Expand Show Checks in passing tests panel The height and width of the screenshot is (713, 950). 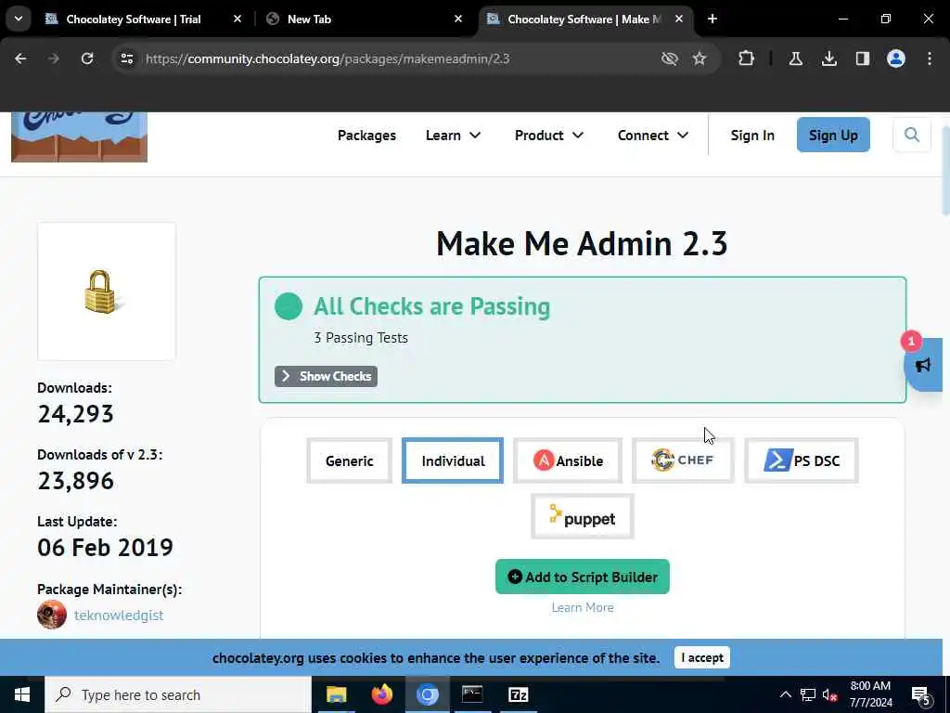tap(326, 377)
